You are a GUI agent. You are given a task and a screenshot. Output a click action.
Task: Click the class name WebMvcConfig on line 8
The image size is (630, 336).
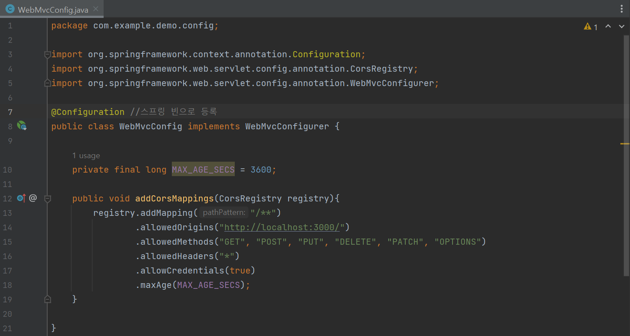pyautogui.click(x=151, y=126)
